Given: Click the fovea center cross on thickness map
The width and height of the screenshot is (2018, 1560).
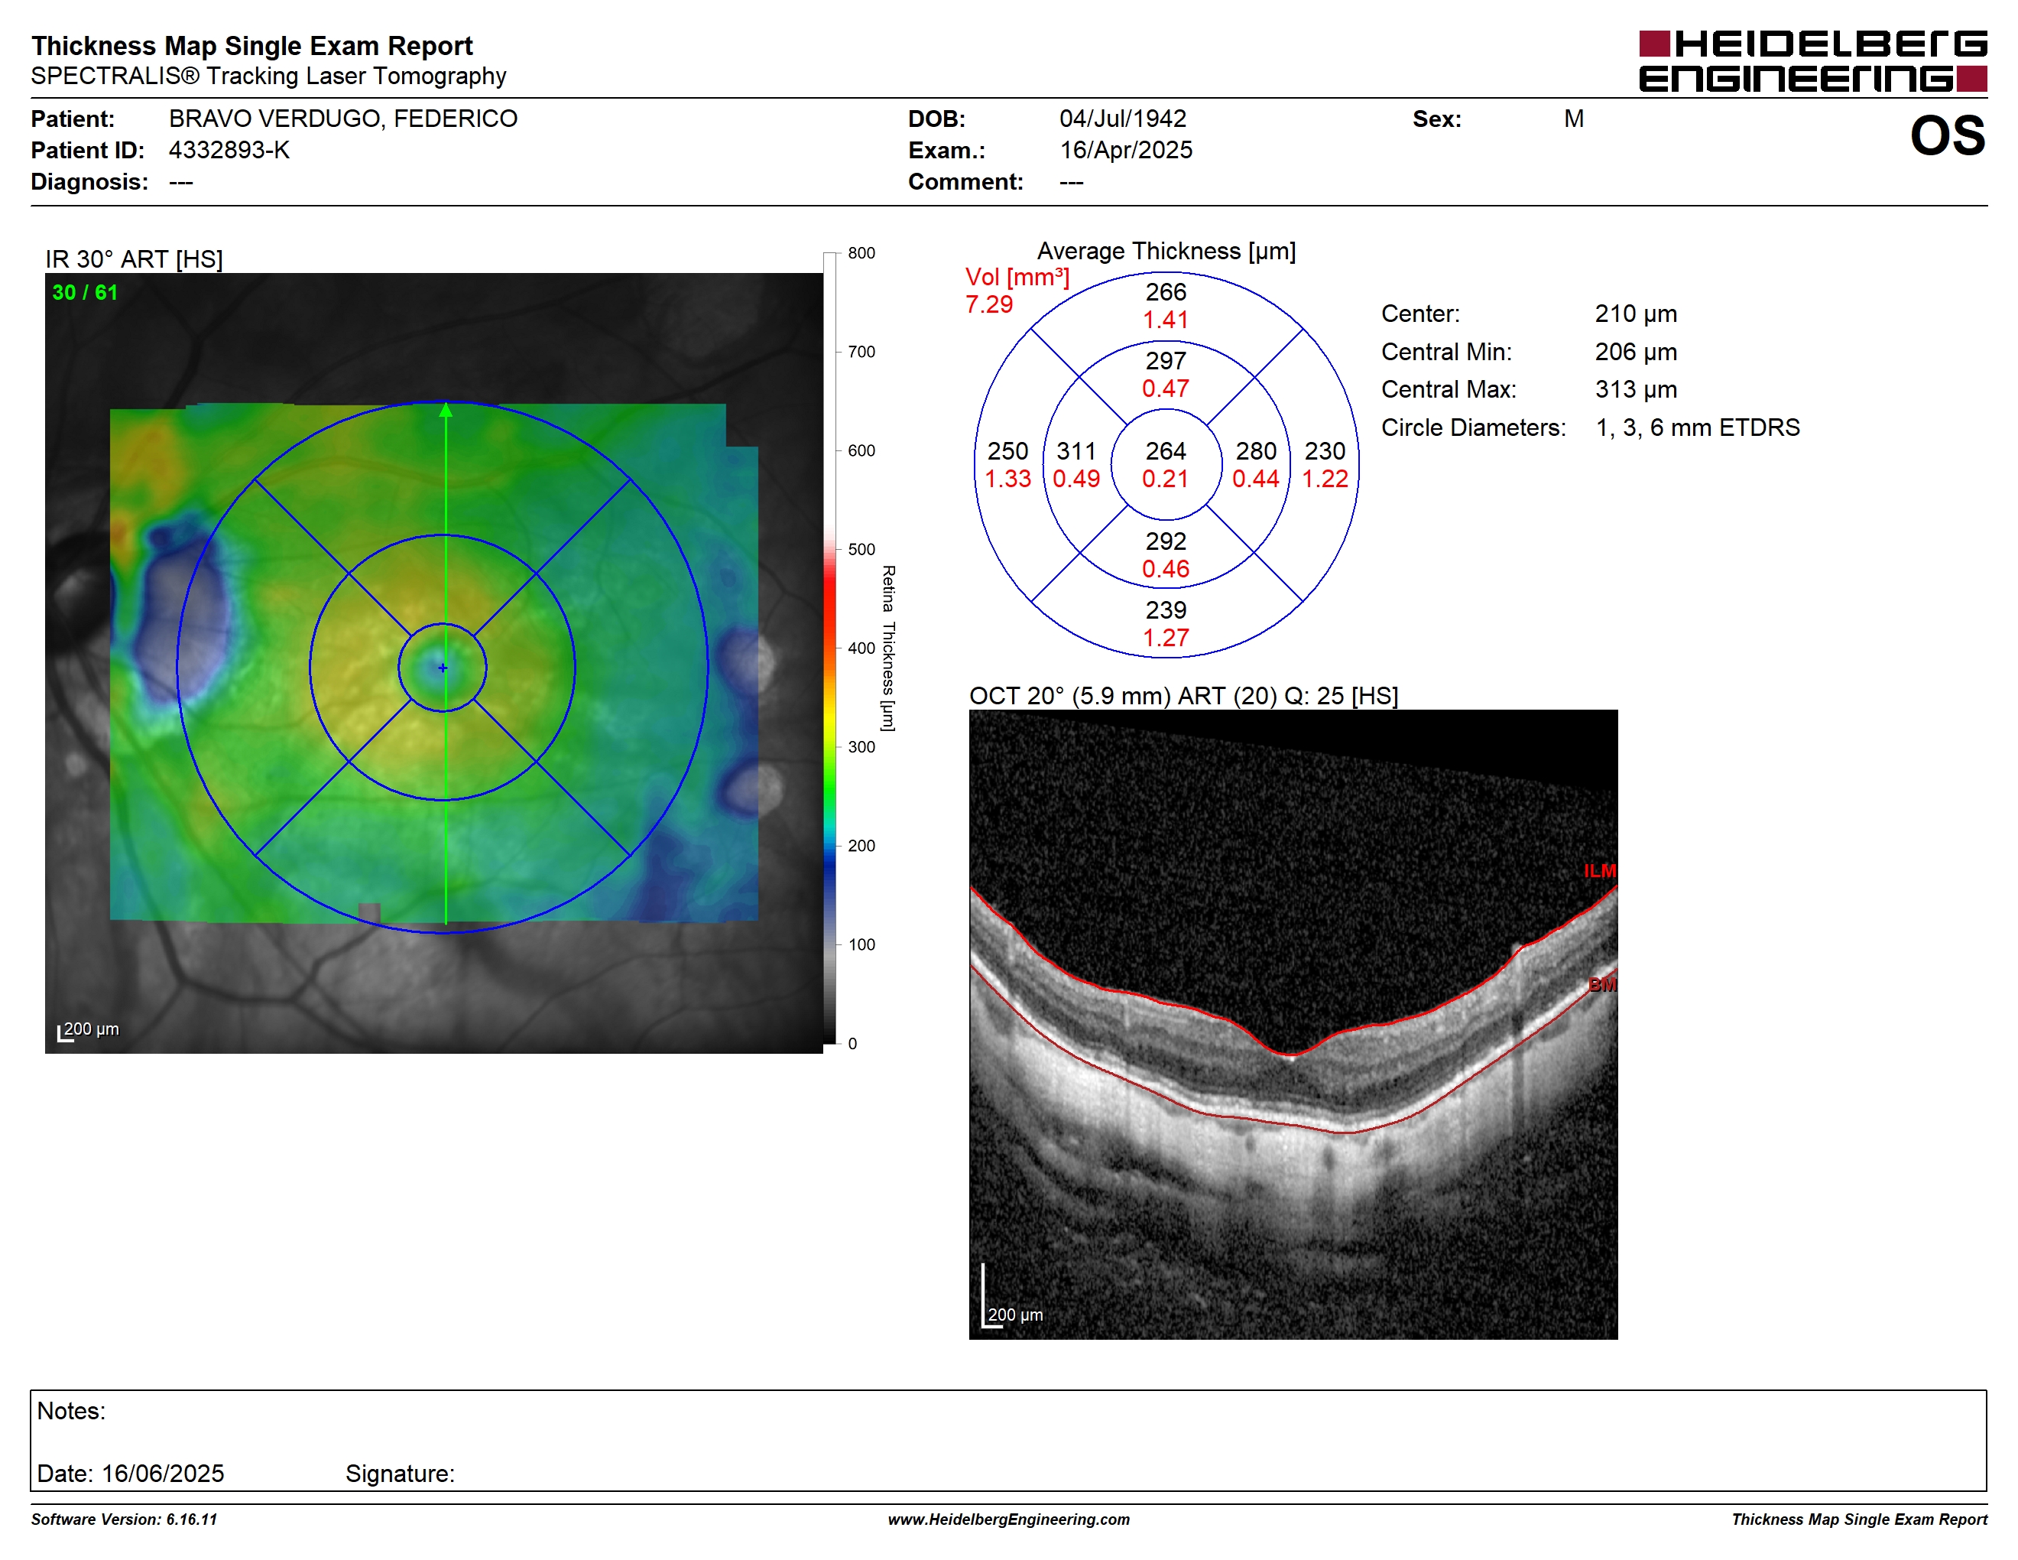Looking at the screenshot, I should click(443, 668).
